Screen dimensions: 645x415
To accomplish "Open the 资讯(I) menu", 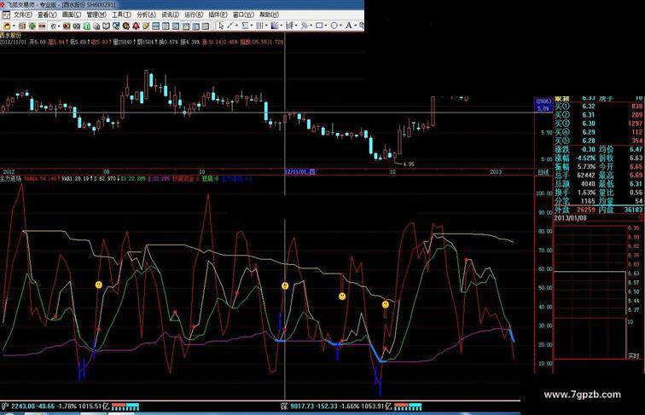I will tap(171, 14).
